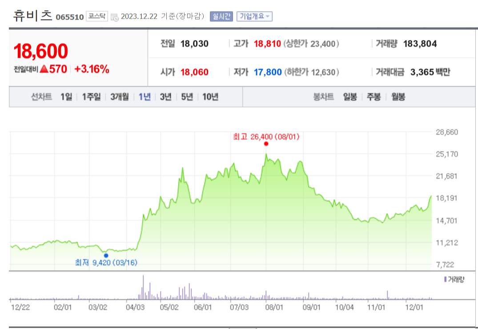Click the red 최고 26,400 peak marker
478x329 pixels.
point(266,144)
